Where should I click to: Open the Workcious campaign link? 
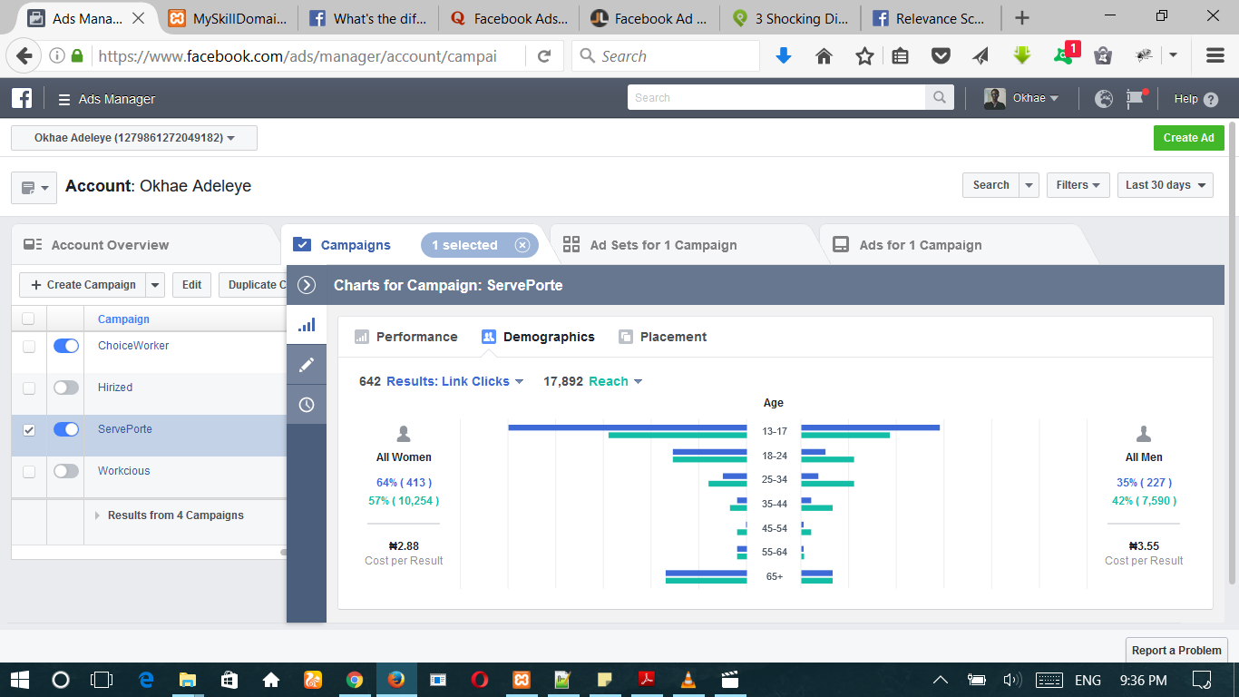pos(124,471)
